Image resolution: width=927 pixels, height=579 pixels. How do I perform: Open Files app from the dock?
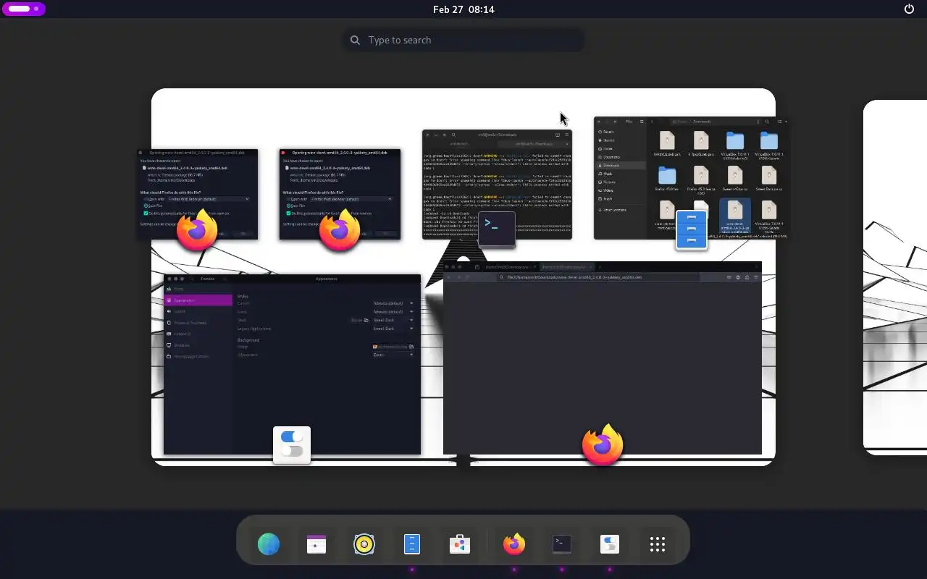[x=412, y=544]
